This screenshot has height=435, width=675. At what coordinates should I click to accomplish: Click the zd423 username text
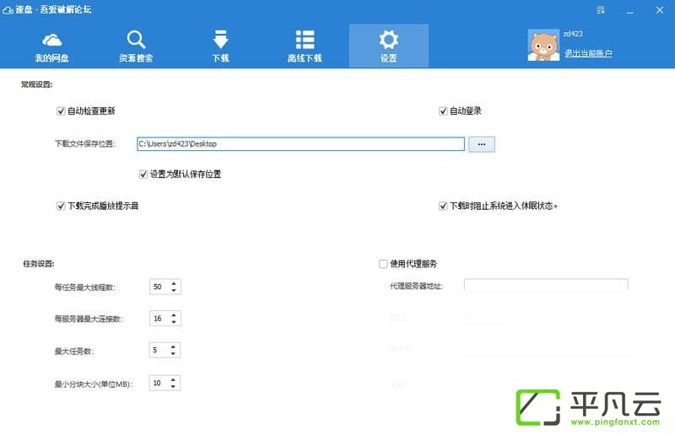(x=573, y=34)
